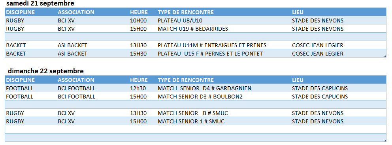This screenshot has height=145, width=392.
Task: Select the 13H30 ASI BACKET time cell
Action: click(138, 45)
